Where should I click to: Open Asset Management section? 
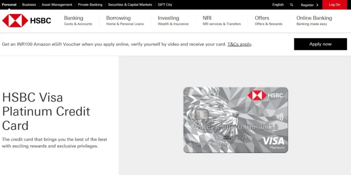[57, 4]
